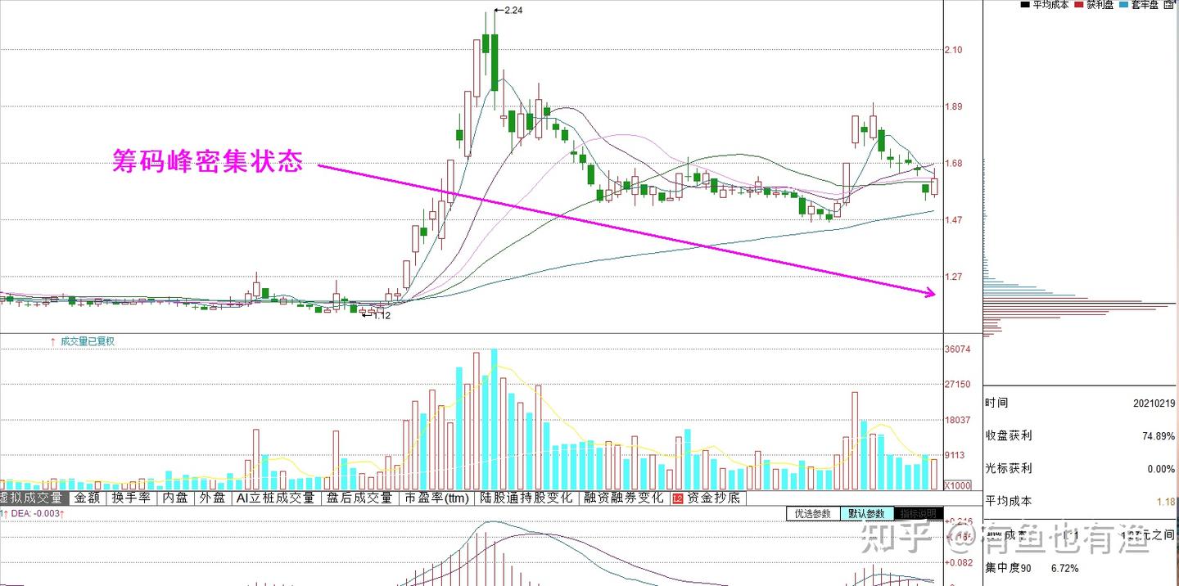
Task: Switch to the 盘后成交量 tab
Action: [359, 497]
